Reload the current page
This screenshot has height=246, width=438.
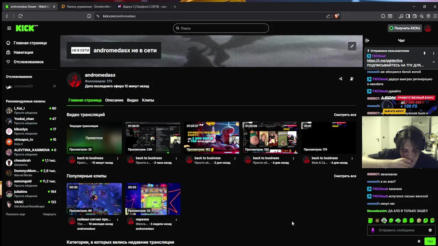pos(21,16)
